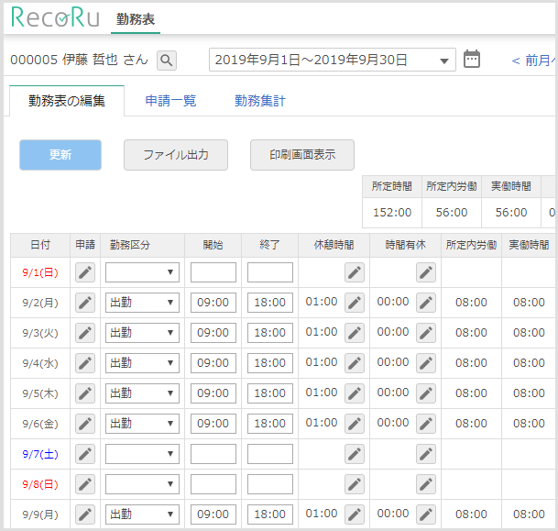Click the ファイル出力 button
The height and width of the screenshot is (531, 558).
(175, 155)
